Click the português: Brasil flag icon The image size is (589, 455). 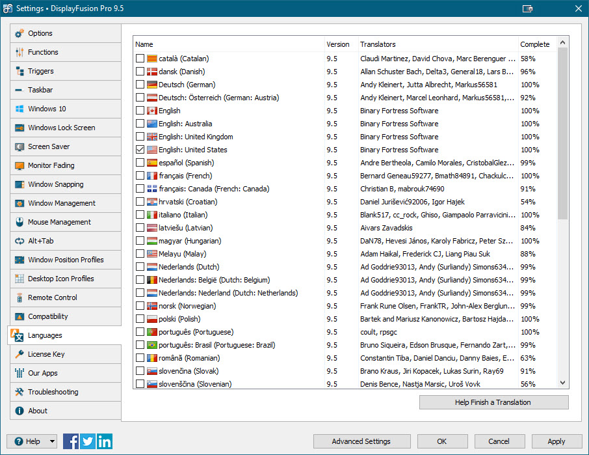point(151,345)
